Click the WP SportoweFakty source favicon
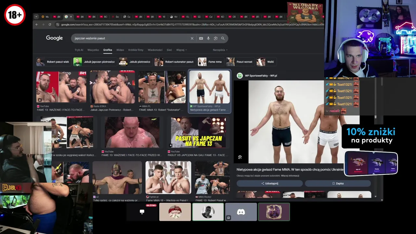The image size is (416, 234). click(x=240, y=75)
